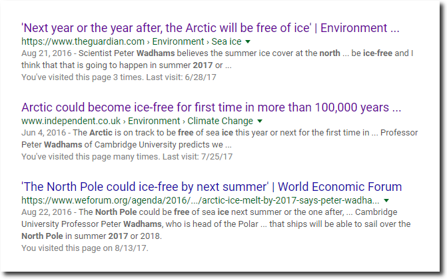Click the Climate Change breadcrumb
Viewport: 447px width, 279px height.
pos(220,121)
